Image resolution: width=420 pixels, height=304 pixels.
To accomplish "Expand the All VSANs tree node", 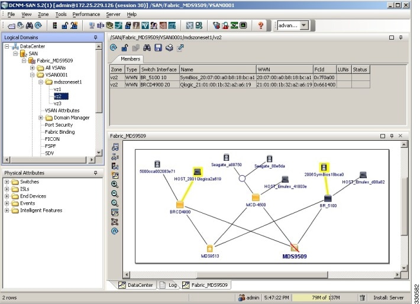I will point(32,68).
